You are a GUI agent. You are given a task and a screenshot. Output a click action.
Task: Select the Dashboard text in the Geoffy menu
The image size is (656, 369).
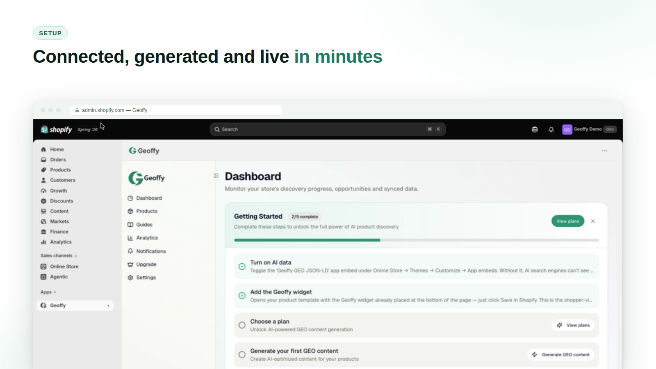149,198
